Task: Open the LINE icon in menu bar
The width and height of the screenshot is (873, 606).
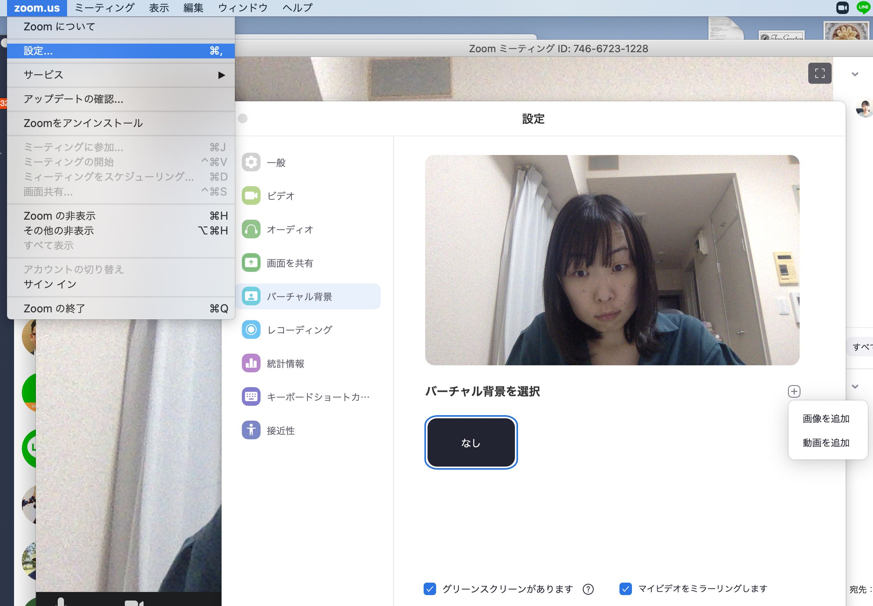Action: pyautogui.click(x=864, y=7)
